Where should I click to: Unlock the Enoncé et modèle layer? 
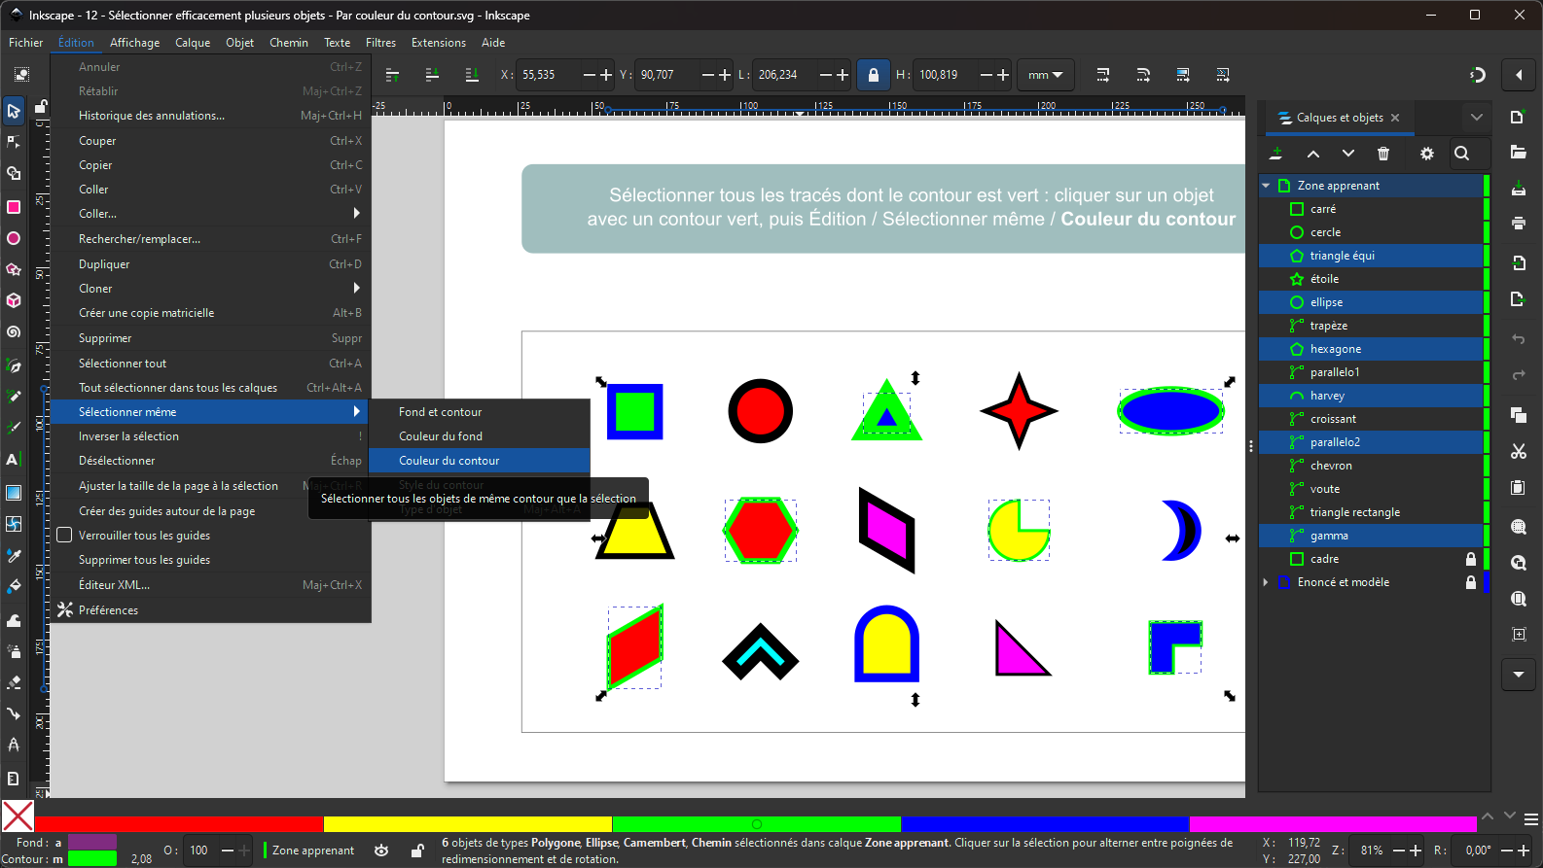(1471, 582)
